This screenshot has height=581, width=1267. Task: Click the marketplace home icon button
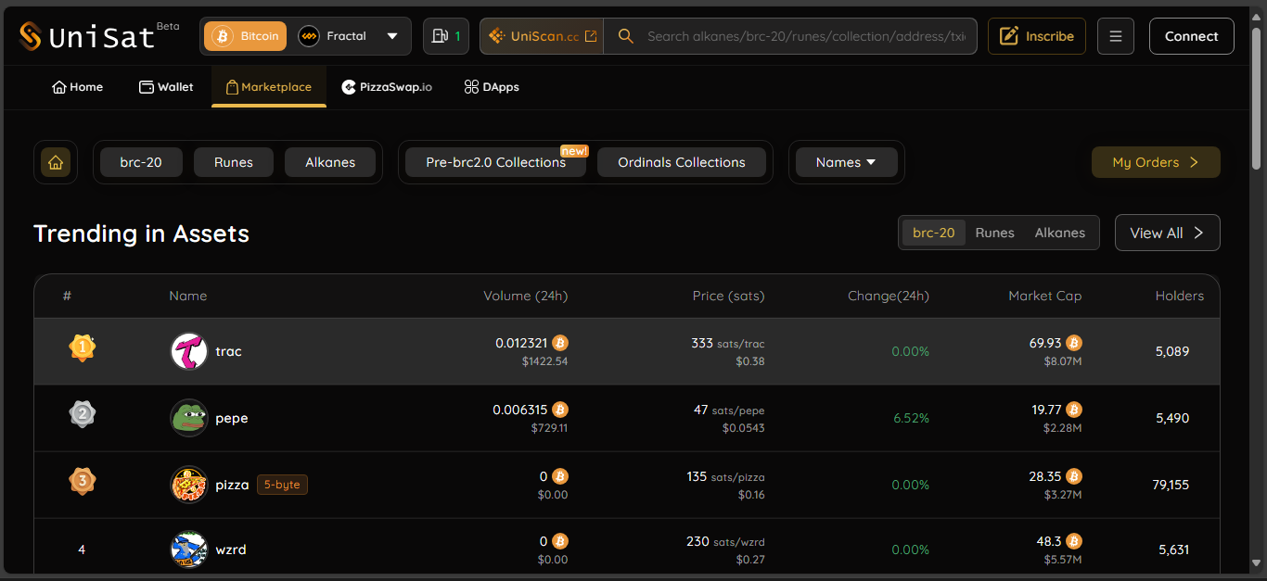click(56, 162)
